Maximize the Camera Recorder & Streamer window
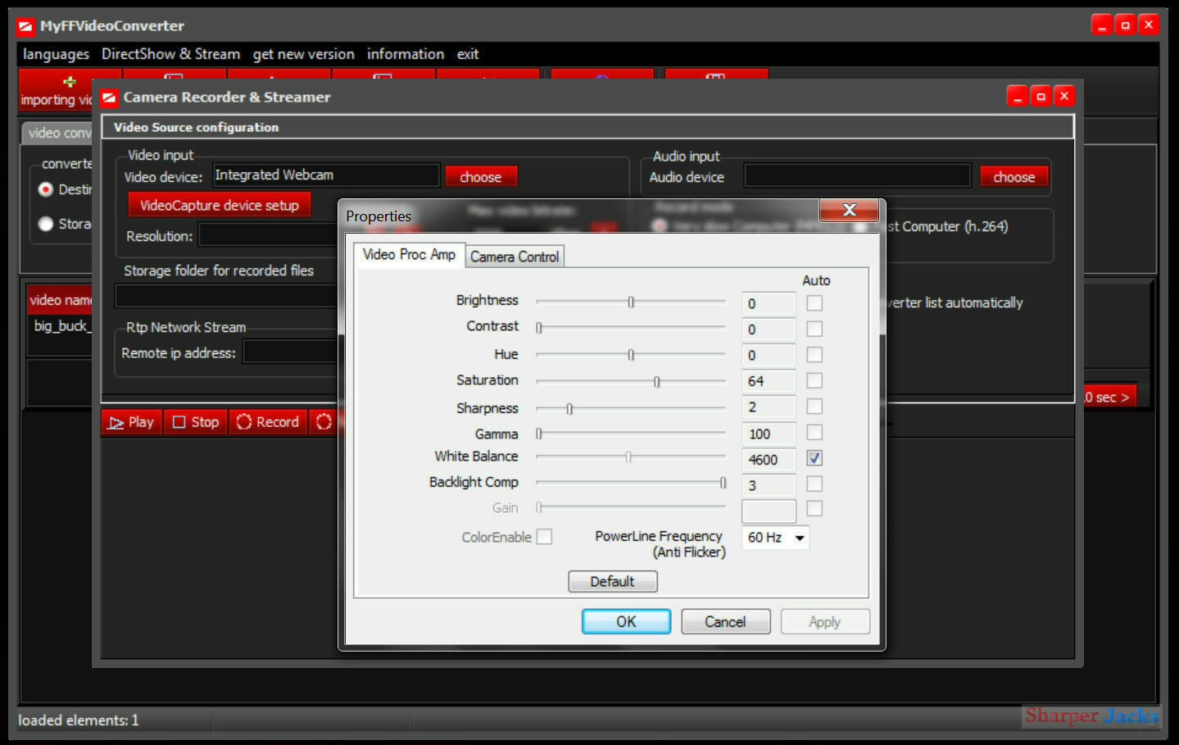 (x=1041, y=96)
